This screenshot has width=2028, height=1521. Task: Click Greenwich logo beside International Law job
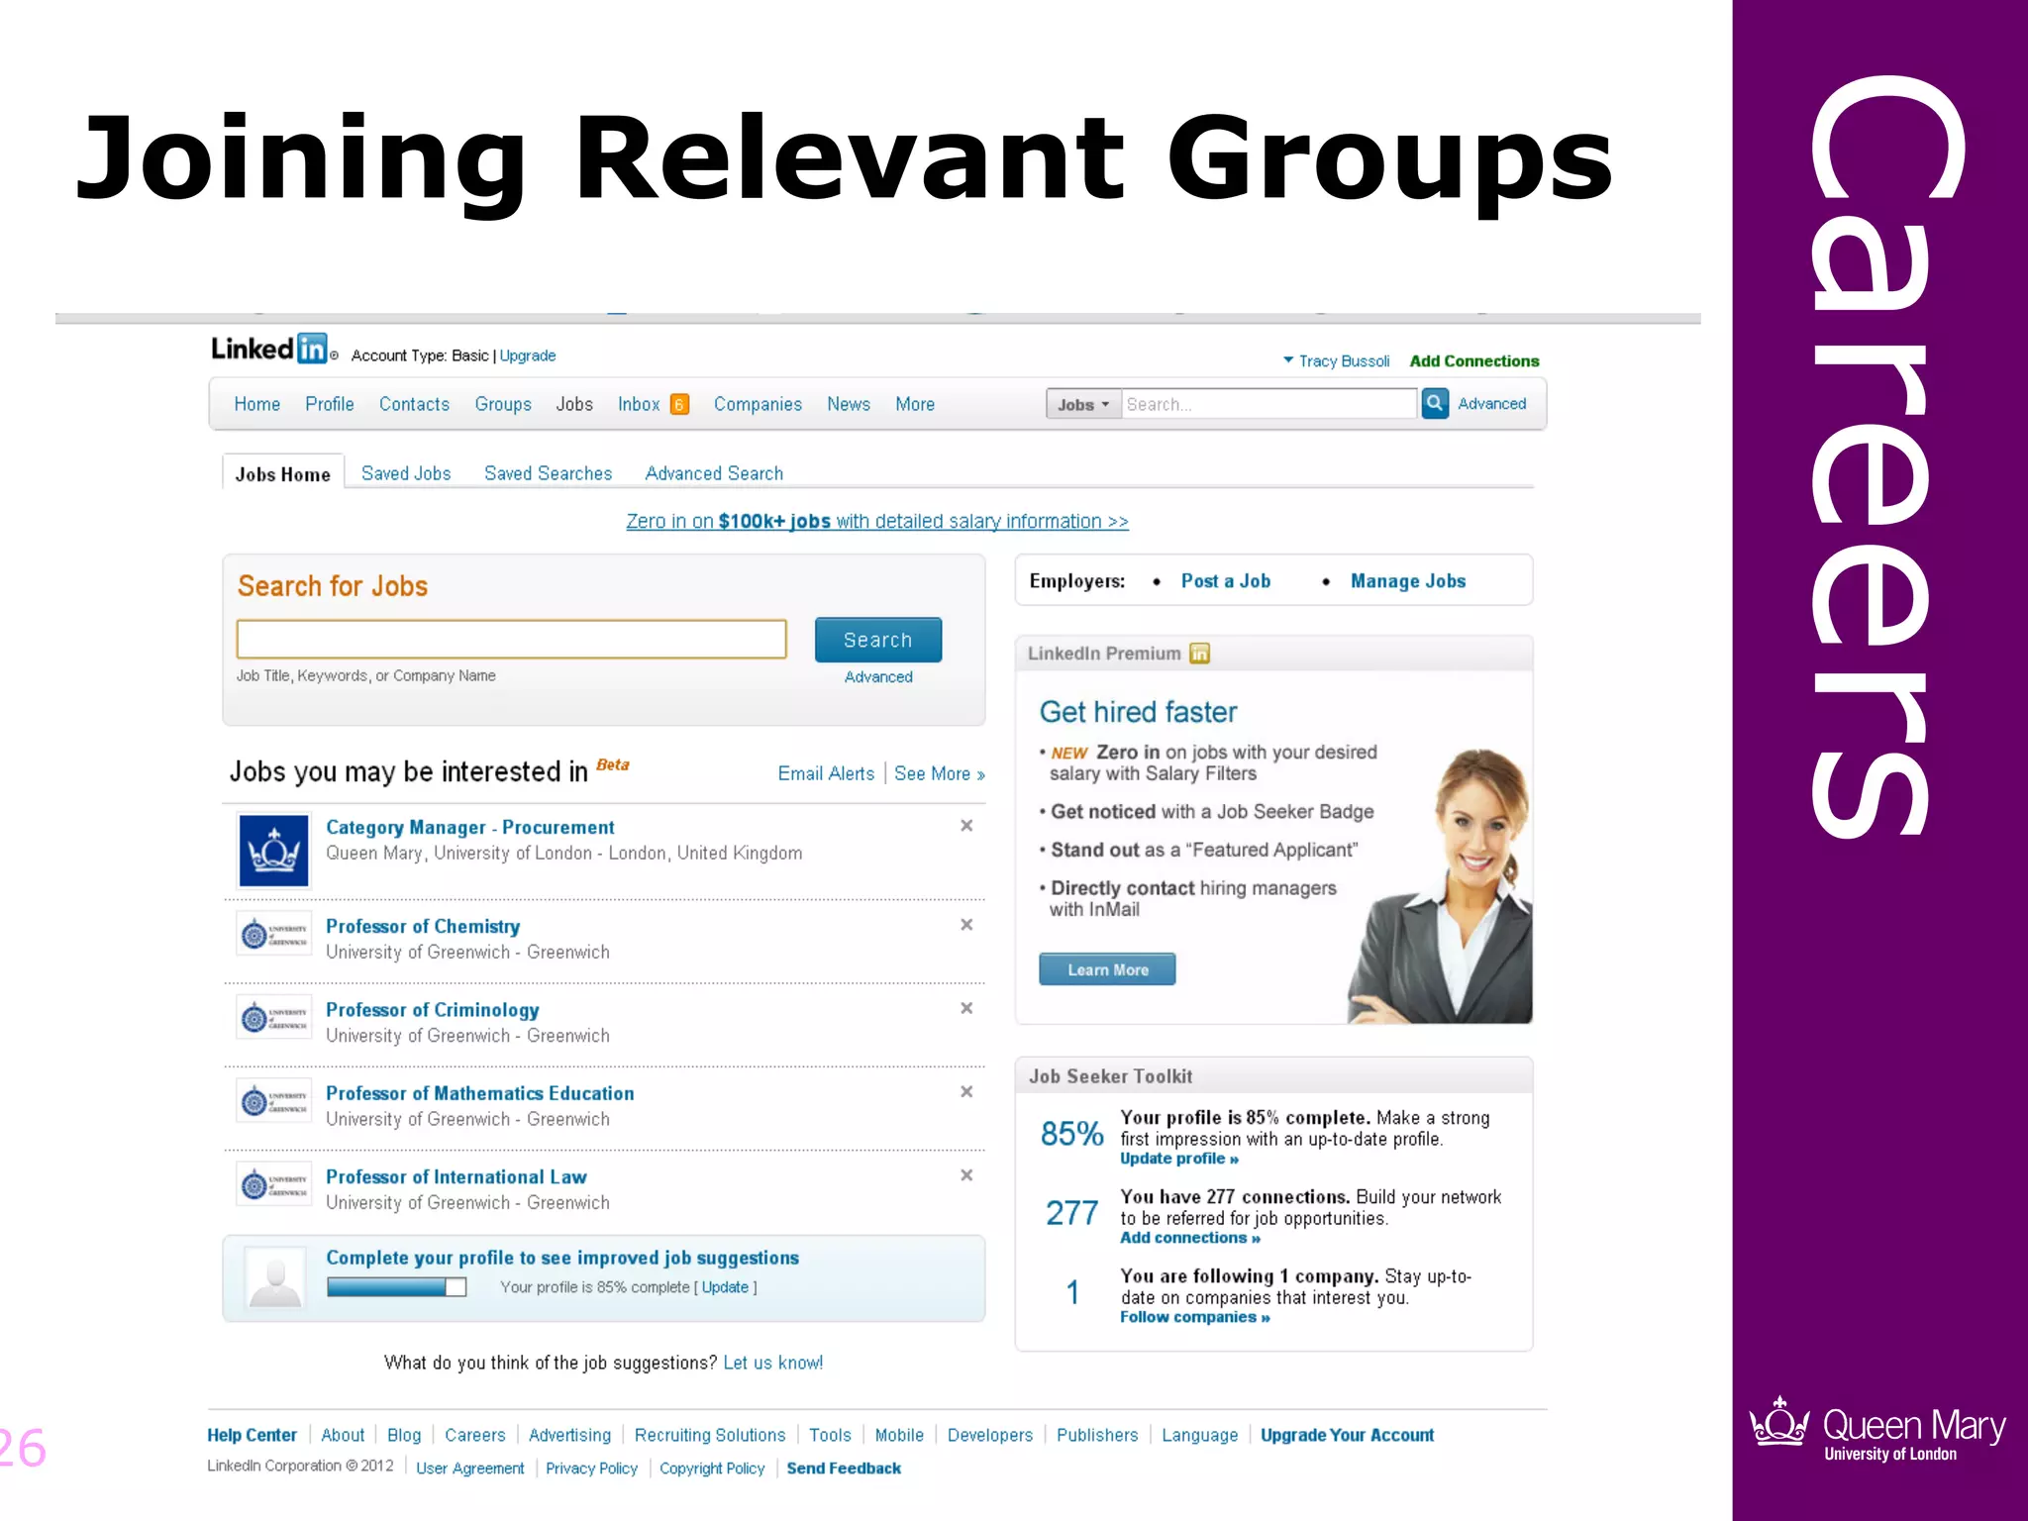(274, 1184)
